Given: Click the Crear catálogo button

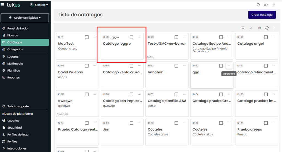Looking at the screenshot, I should tap(262, 15).
